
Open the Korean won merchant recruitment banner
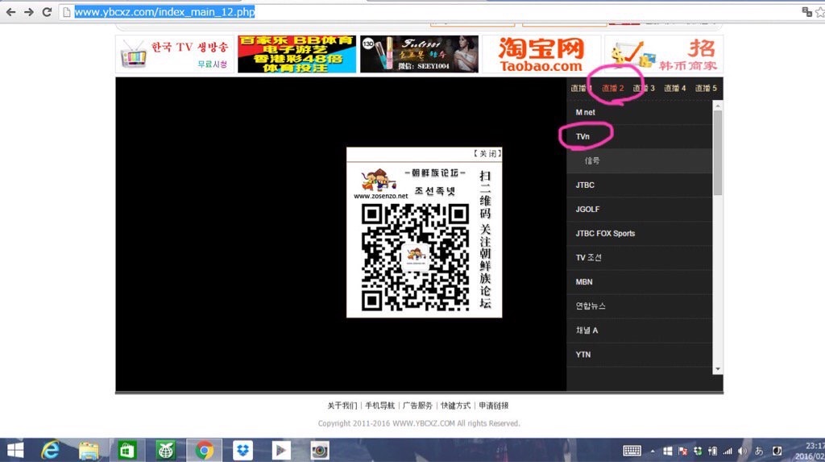coord(664,54)
